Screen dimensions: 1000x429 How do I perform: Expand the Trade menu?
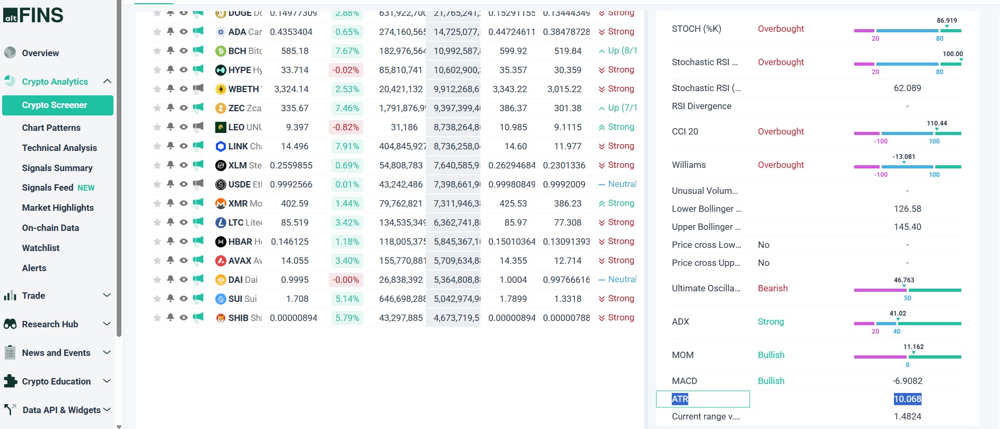click(107, 296)
